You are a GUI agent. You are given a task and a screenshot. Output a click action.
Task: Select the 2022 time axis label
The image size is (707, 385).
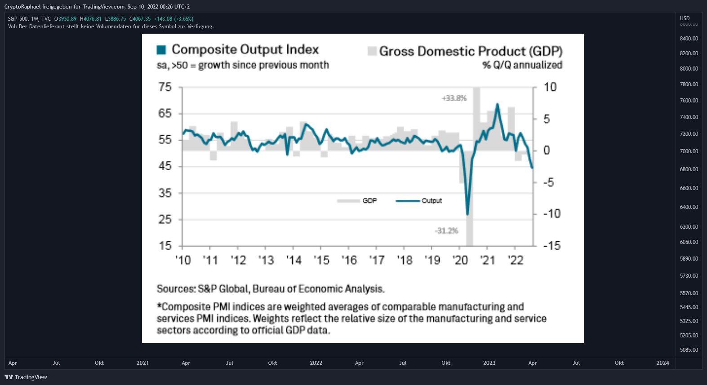pos(316,363)
